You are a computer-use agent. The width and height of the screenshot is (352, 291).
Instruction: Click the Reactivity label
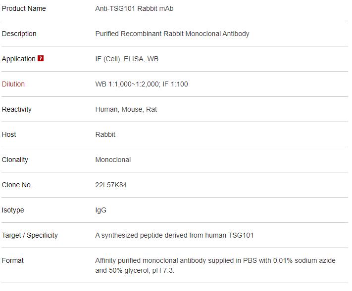click(x=17, y=109)
